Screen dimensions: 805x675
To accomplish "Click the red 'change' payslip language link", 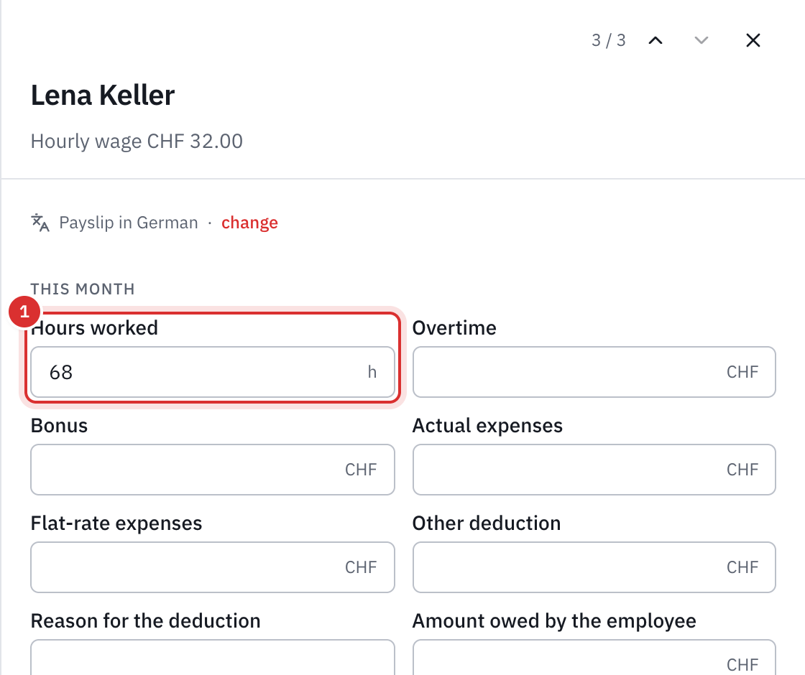I will (x=249, y=223).
